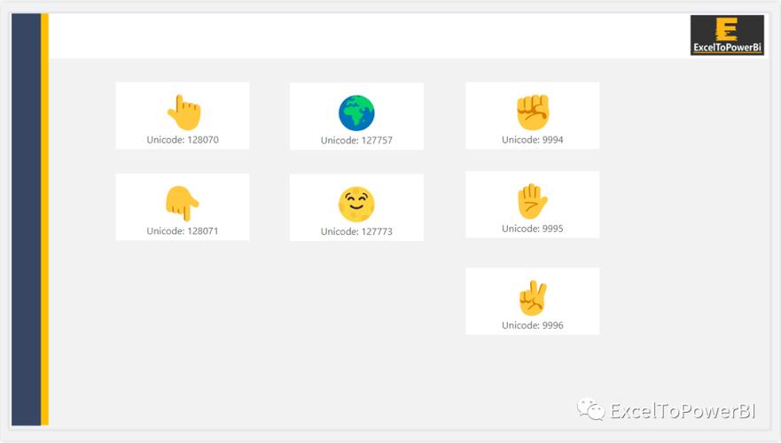781x443 pixels.
Task: Click the 'Unicode: 127773' text
Action: coord(356,232)
